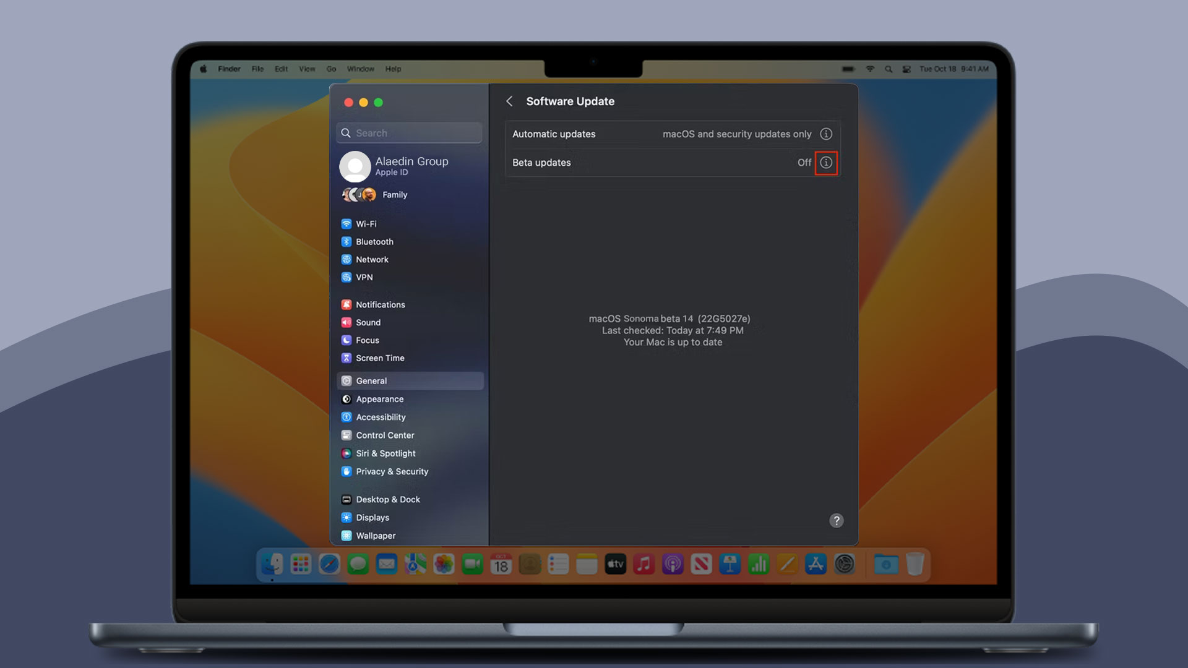Open the menu bar date and time
This screenshot has width=1188, height=668.
pos(953,69)
